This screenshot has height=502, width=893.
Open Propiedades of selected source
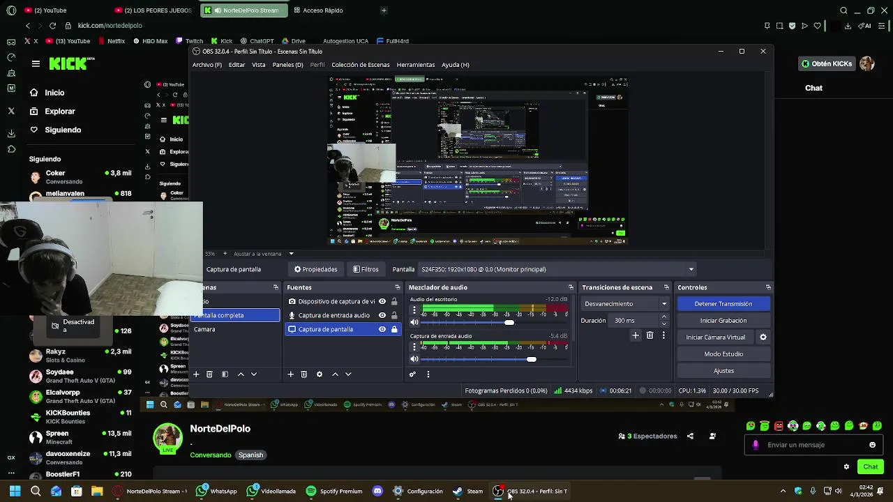pos(316,269)
